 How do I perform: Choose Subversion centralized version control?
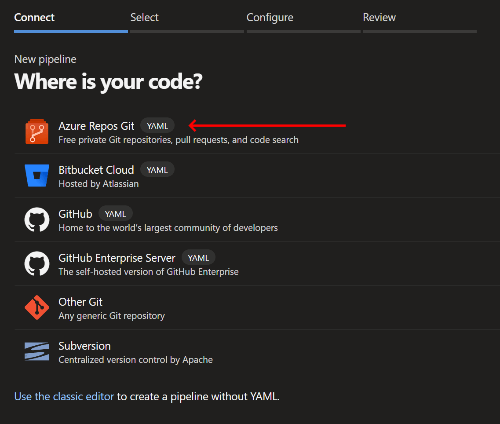coord(84,346)
